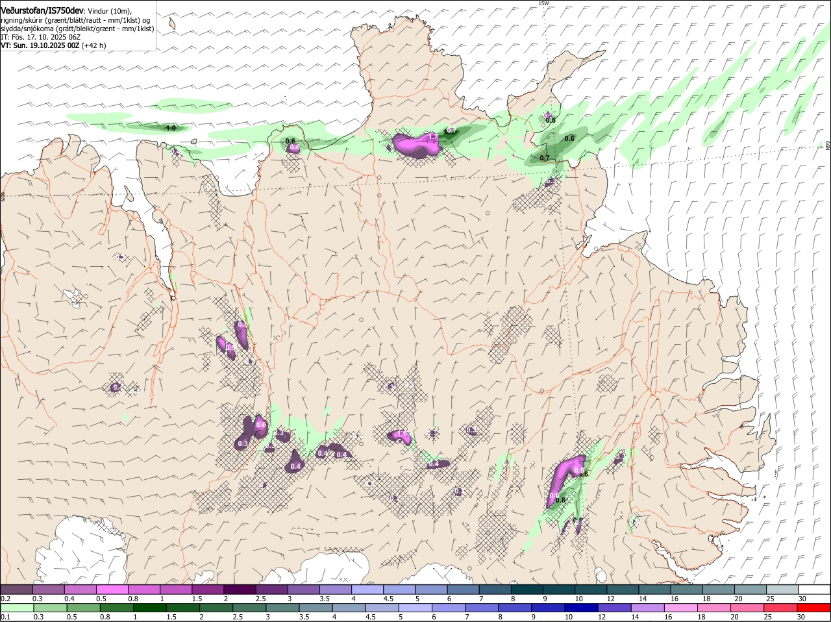
Task: Select the bottom-row 5–6 light periwinkle swatch
Action: pyautogui.click(x=415, y=608)
